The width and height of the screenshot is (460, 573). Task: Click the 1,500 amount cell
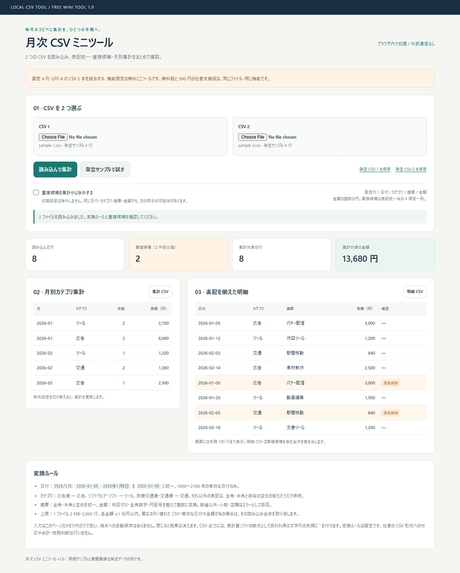tap(370, 398)
